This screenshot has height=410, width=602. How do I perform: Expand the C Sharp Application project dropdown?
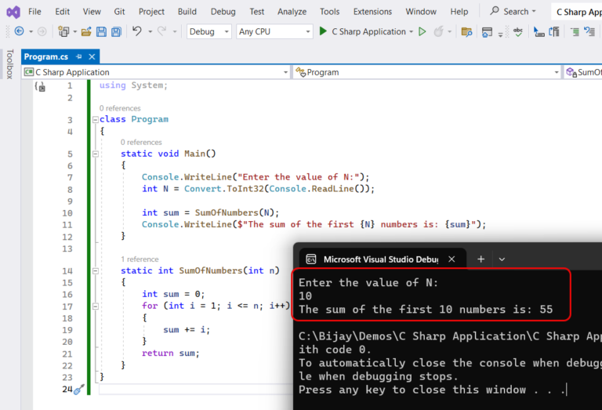(285, 72)
